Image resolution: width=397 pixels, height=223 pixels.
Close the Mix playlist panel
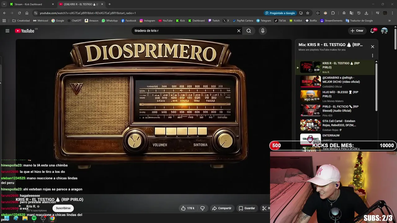372,47
